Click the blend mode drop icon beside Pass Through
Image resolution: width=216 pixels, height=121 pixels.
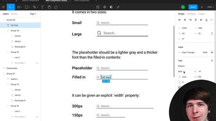pyautogui.click(x=179, y=52)
